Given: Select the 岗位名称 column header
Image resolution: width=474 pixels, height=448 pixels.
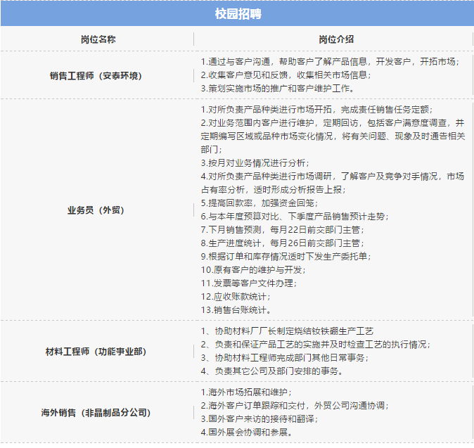Looking at the screenshot, I should tap(98, 39).
